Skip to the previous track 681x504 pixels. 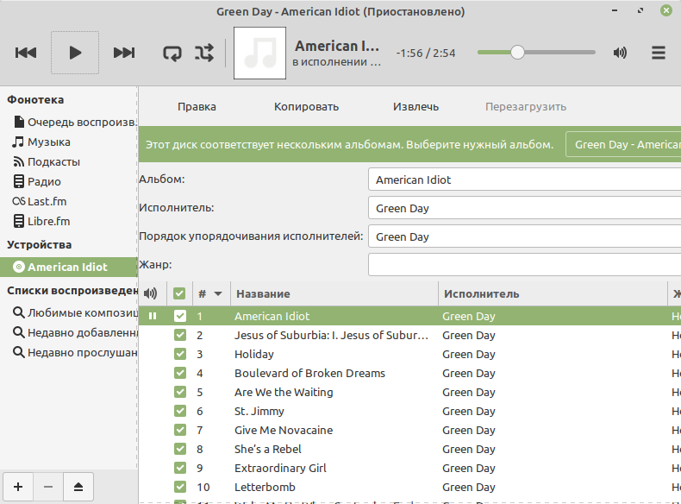tap(26, 53)
